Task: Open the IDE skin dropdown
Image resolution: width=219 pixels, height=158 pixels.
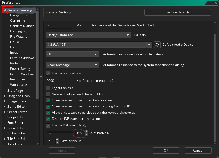Action: pos(128,35)
